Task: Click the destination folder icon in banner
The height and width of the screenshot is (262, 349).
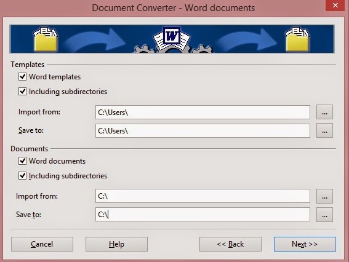Action: pos(297,39)
